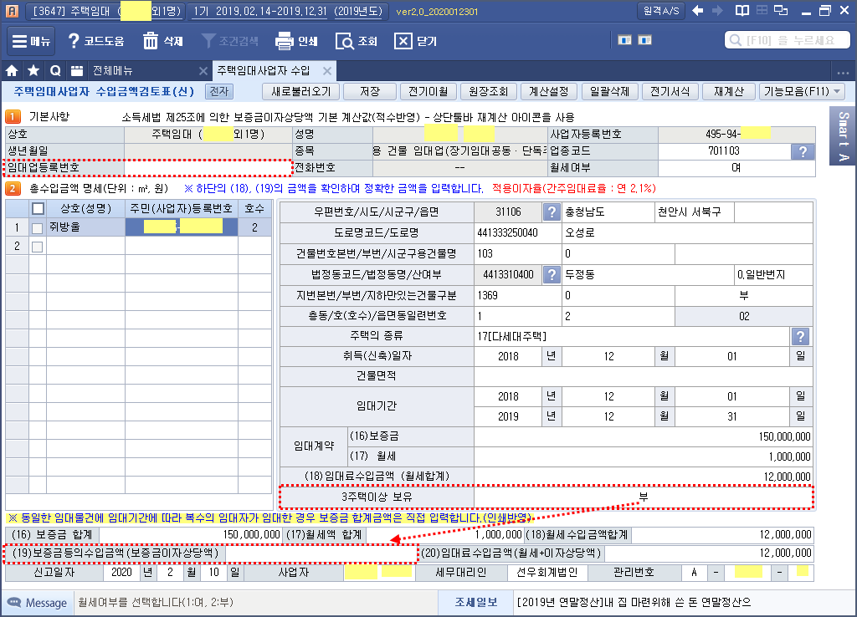Open 주택의 종류 lookup question mark
The width and height of the screenshot is (857, 617).
coord(800,336)
